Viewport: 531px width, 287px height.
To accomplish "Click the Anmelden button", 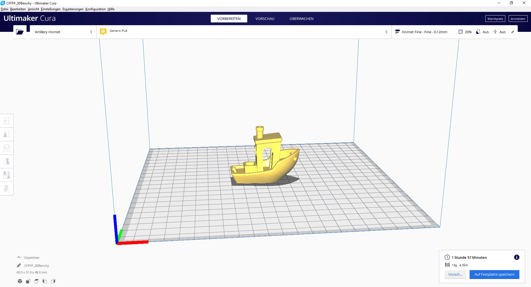I will (x=518, y=19).
